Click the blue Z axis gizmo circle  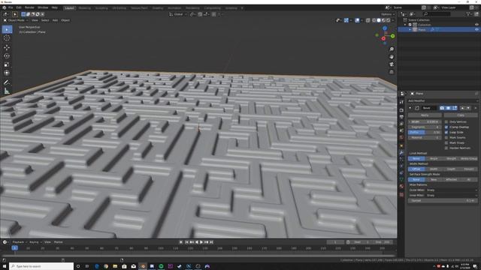coord(385,28)
